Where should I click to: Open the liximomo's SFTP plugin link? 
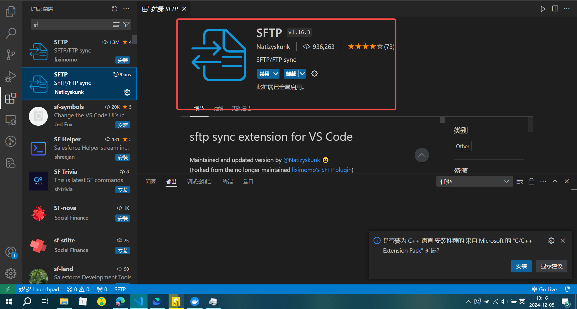[x=322, y=170]
